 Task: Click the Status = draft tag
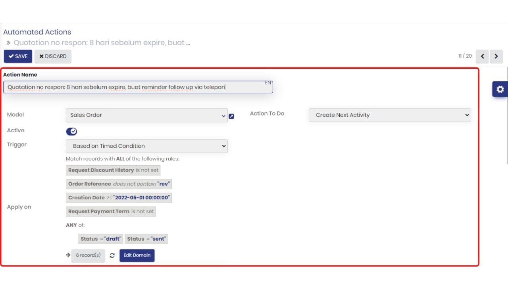click(101, 239)
